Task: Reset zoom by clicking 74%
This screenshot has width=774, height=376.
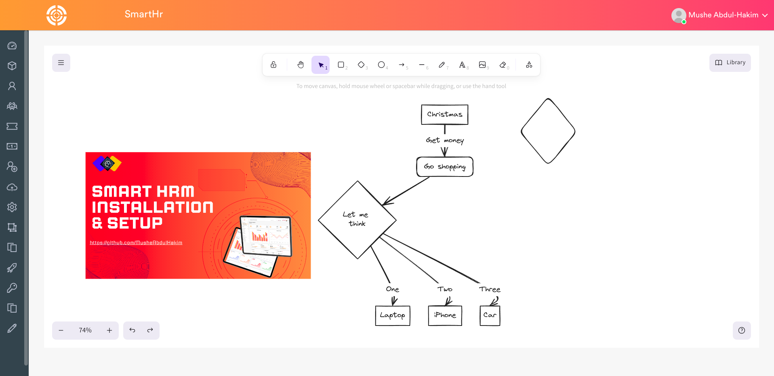Action: click(x=85, y=330)
